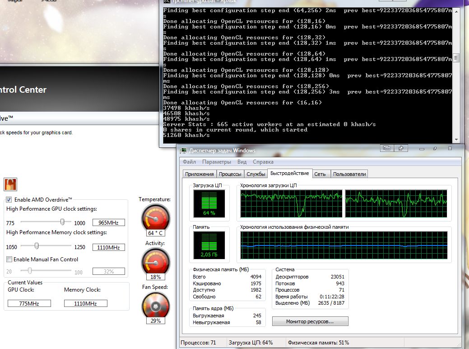The height and width of the screenshot is (349, 469).
Task: Click the Temperature gauge dial
Action: [156, 218]
